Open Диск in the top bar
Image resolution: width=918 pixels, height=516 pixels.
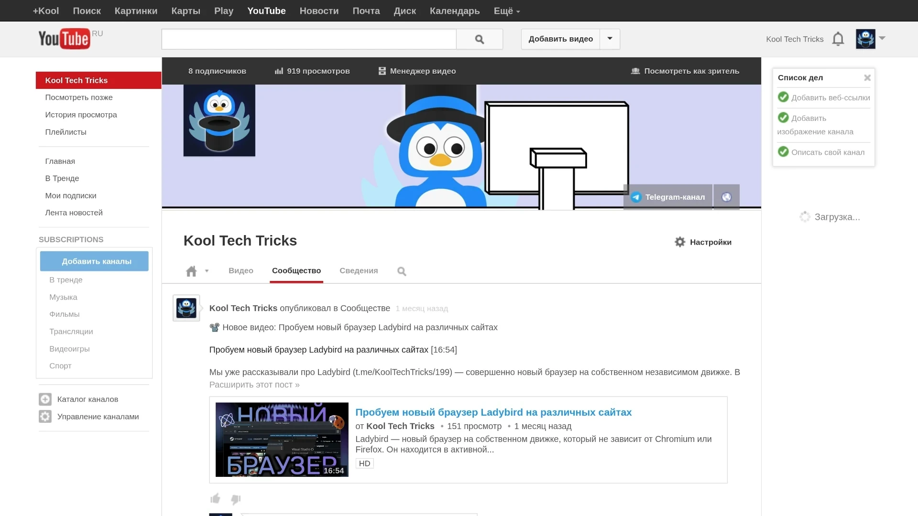pos(404,11)
